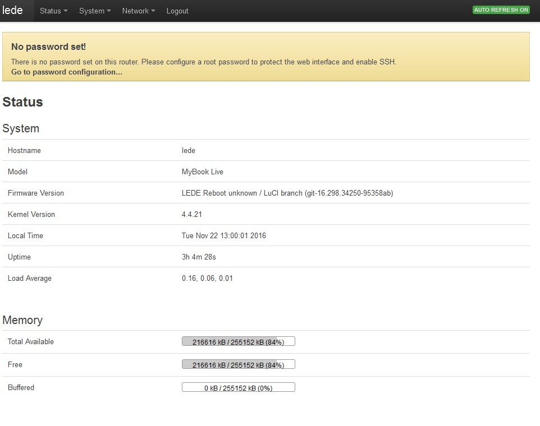The width and height of the screenshot is (540, 426).
Task: Click Logout in the top navigation
Action: click(x=177, y=11)
